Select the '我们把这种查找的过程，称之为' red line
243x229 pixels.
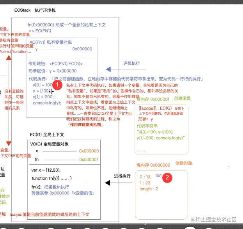coord(93,119)
